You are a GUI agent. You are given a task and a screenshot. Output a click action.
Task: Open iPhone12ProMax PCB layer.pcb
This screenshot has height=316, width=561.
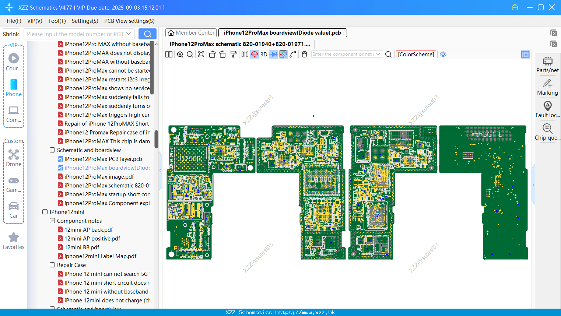pos(103,159)
